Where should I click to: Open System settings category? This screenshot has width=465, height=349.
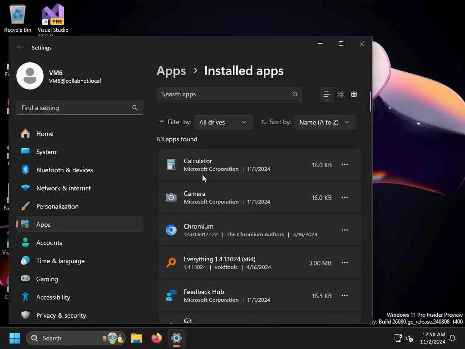(80, 152)
